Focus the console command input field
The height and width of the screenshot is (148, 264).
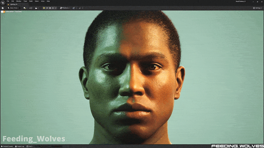pos(48,146)
